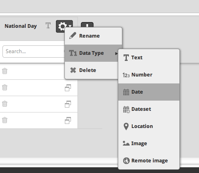Click the X icon beside Delete
Screen dimensions: 199x173
73,70
